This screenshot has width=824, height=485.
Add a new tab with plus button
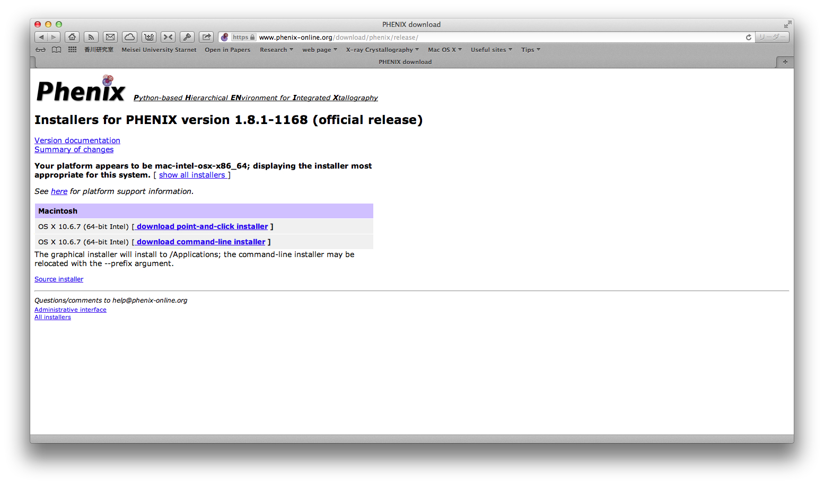click(785, 62)
